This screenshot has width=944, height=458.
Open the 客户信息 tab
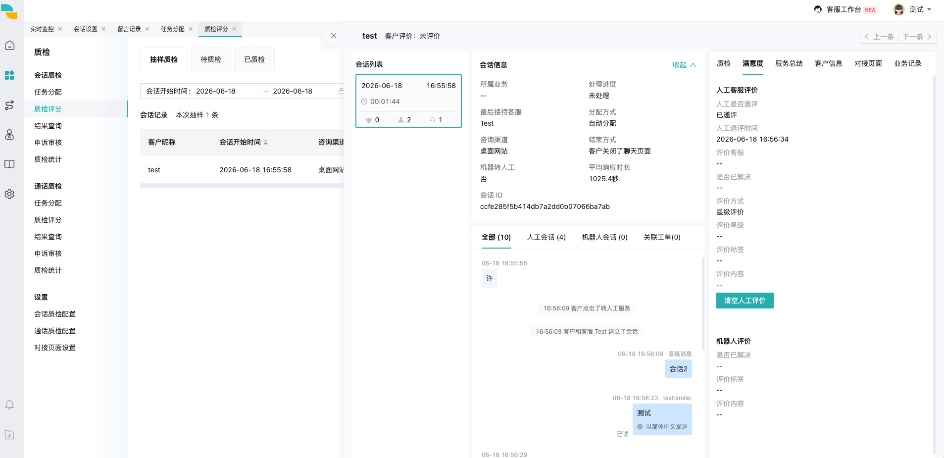pyautogui.click(x=829, y=63)
